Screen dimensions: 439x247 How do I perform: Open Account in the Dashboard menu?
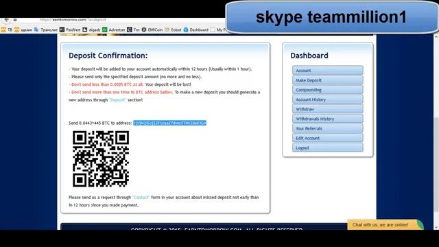pyautogui.click(x=328, y=70)
